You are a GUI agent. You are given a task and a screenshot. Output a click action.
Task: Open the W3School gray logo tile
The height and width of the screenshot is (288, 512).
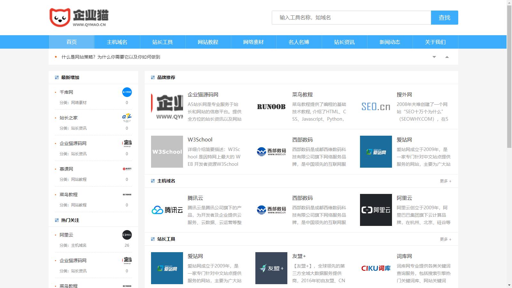pyautogui.click(x=167, y=152)
